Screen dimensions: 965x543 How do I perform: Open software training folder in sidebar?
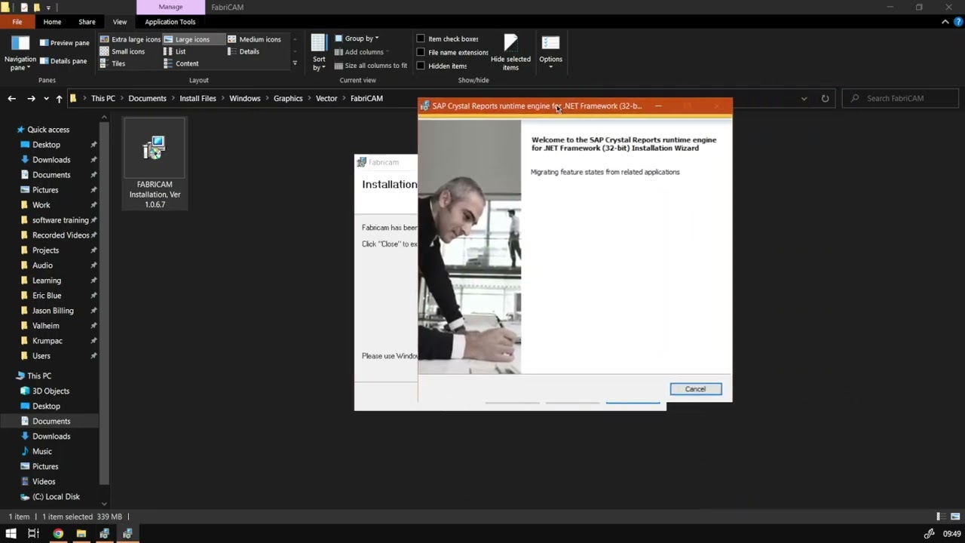tap(60, 220)
